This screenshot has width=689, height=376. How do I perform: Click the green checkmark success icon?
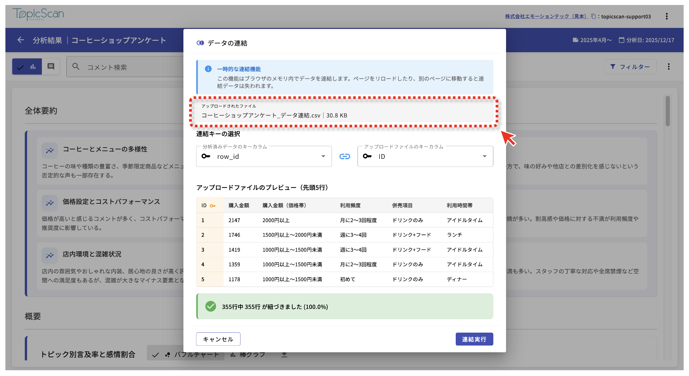(x=210, y=306)
